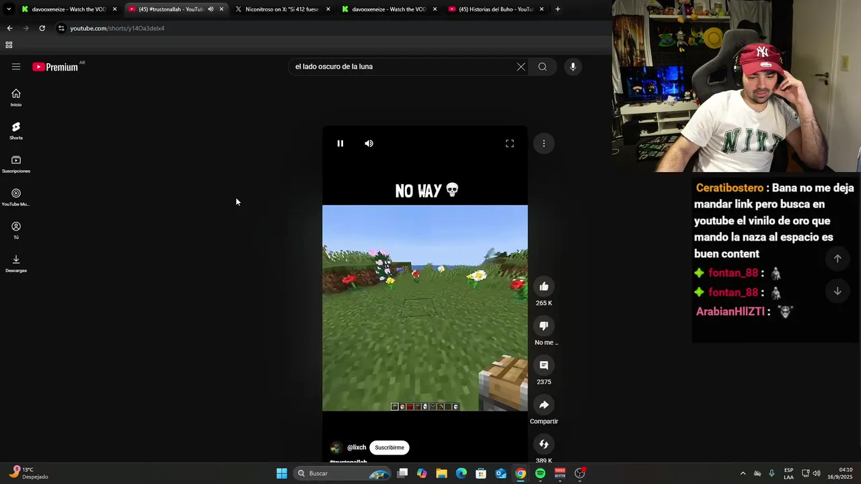Go to YouTube Premium home logo
The image size is (861, 484).
(x=55, y=67)
